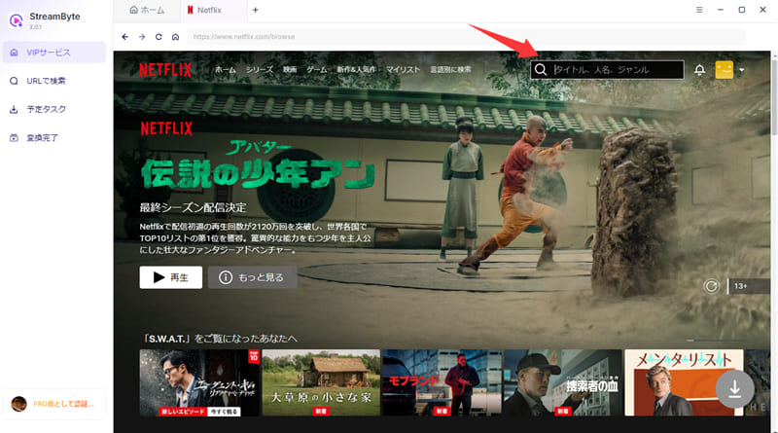
Task: Open 新作&人気作 nav link
Action: pos(356,69)
